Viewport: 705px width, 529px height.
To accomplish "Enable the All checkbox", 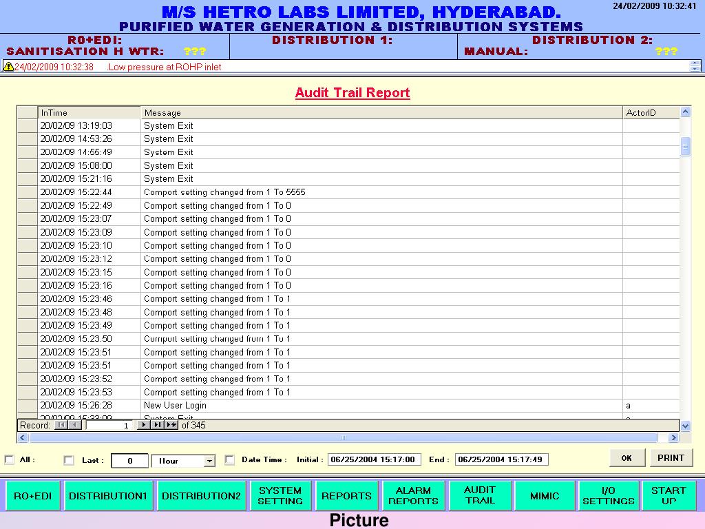I will (10, 459).
